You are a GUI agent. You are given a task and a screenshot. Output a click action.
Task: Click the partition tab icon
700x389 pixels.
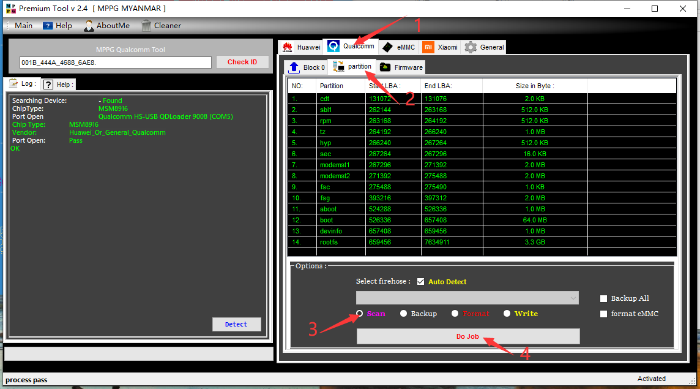[x=338, y=67]
